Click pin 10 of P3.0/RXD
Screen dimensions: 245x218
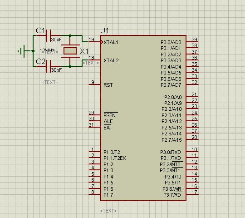coord(192,152)
